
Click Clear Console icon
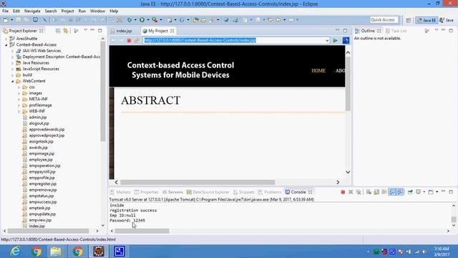369,192
